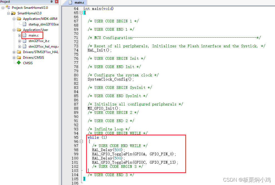Viewport: 275px width, 185px height.
Task: Click the CMSIS green diamond icon
Action: pos(18,63)
